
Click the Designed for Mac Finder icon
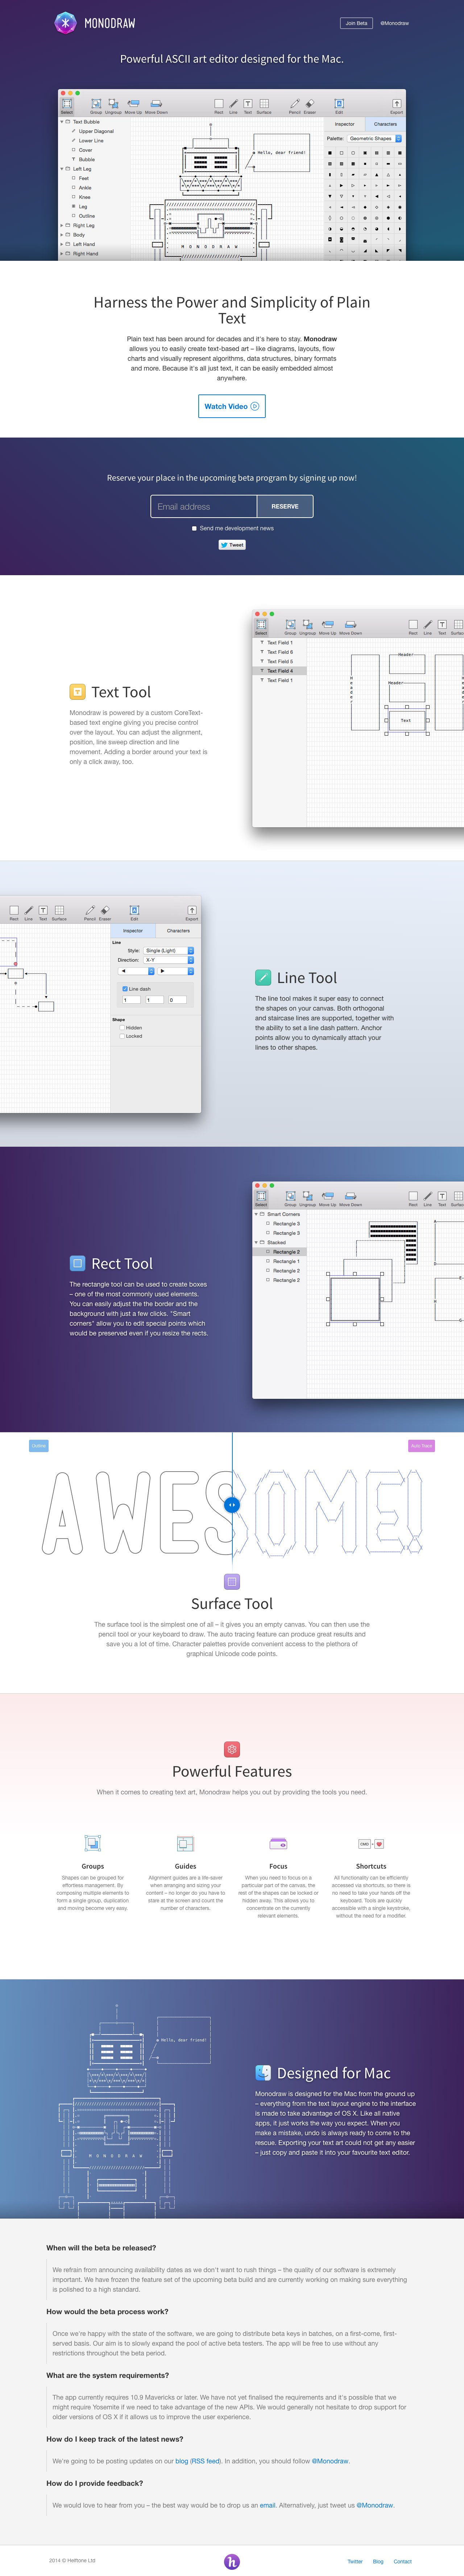point(263,2072)
